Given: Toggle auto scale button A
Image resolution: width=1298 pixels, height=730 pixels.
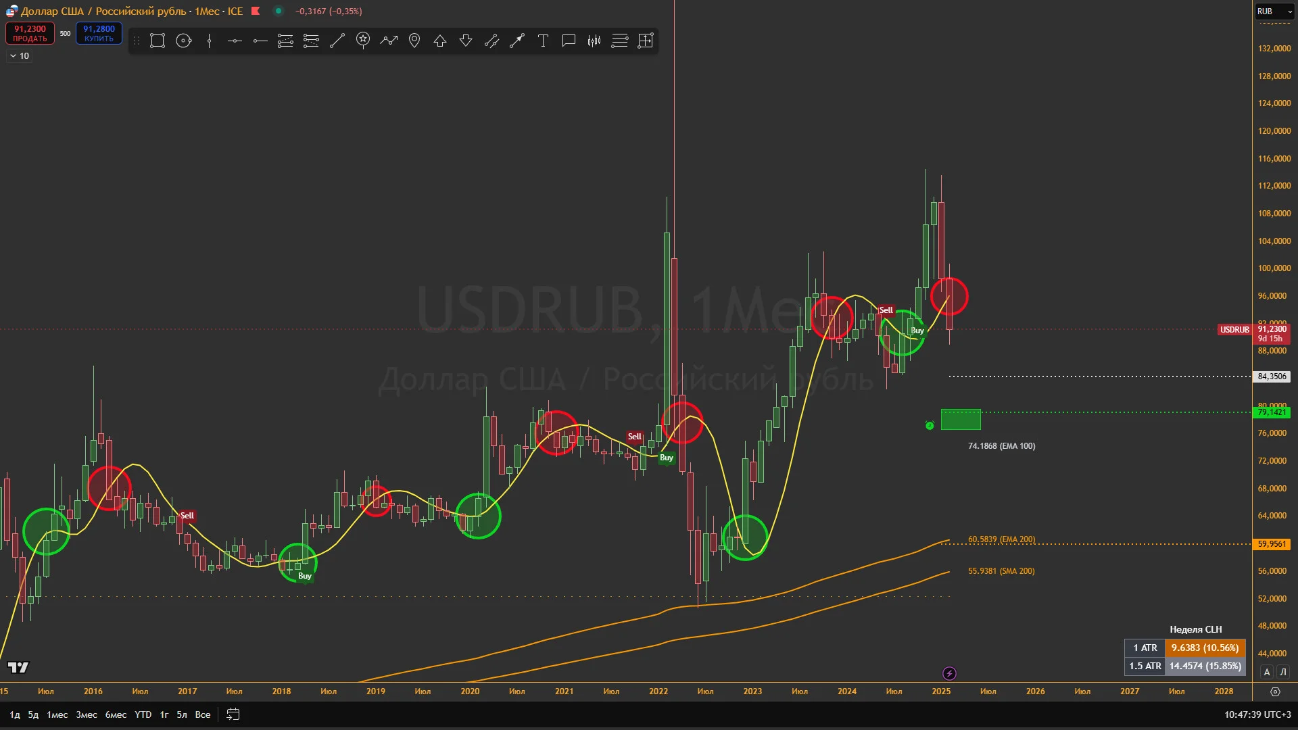Looking at the screenshot, I should [x=1267, y=672].
